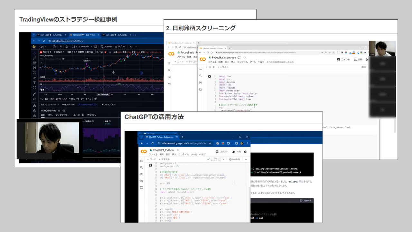
Task: Open secrets key icon in ChatGPT_Python sidebar
Action: 142,181
